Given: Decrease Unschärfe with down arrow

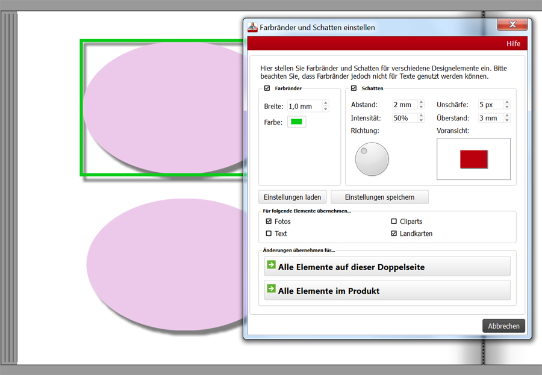Looking at the screenshot, I should tap(506, 107).
